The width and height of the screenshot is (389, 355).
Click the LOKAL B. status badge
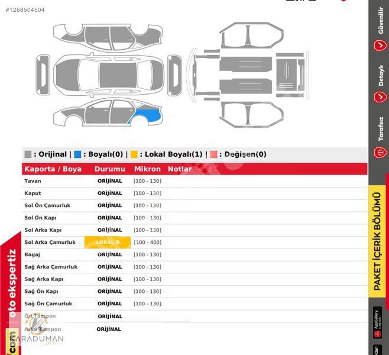[108, 243]
